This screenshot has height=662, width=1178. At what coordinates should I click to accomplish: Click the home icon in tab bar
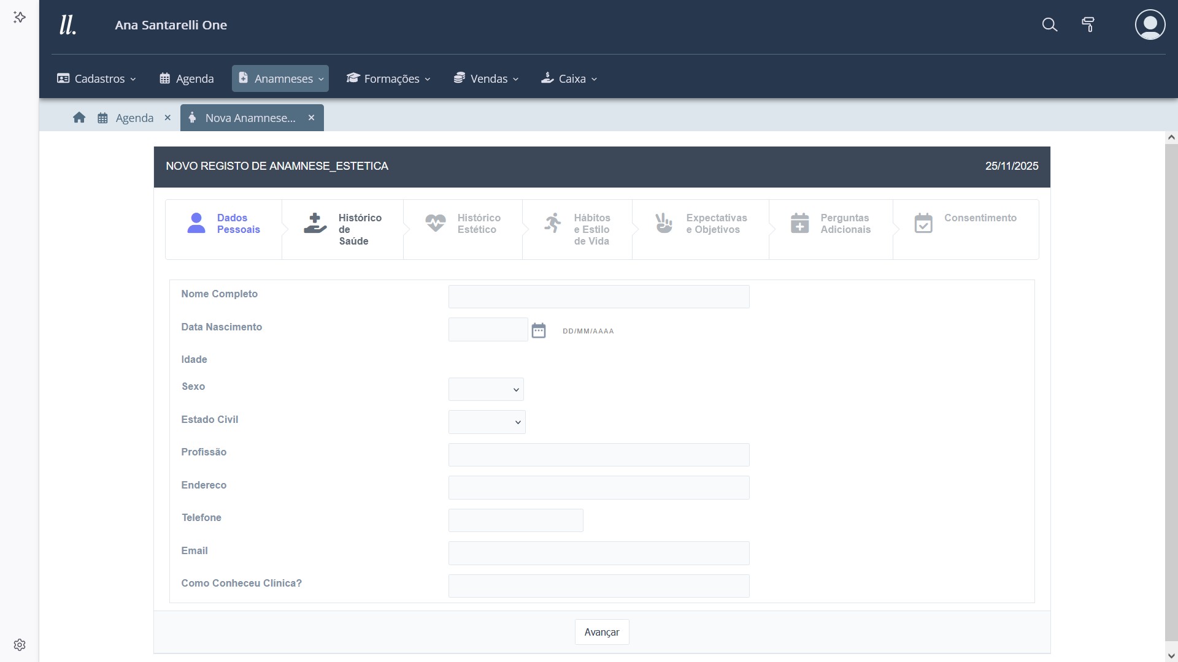click(79, 118)
